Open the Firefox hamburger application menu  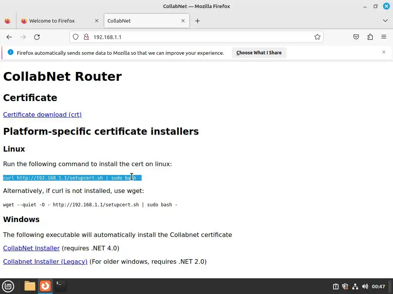pos(384,37)
